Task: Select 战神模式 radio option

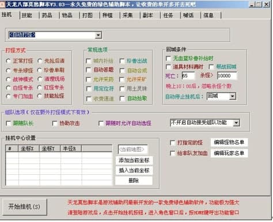Action: click(x=8, y=79)
